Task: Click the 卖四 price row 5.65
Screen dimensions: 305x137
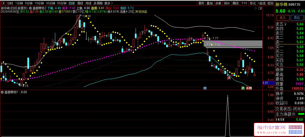Action: (x=290, y=29)
